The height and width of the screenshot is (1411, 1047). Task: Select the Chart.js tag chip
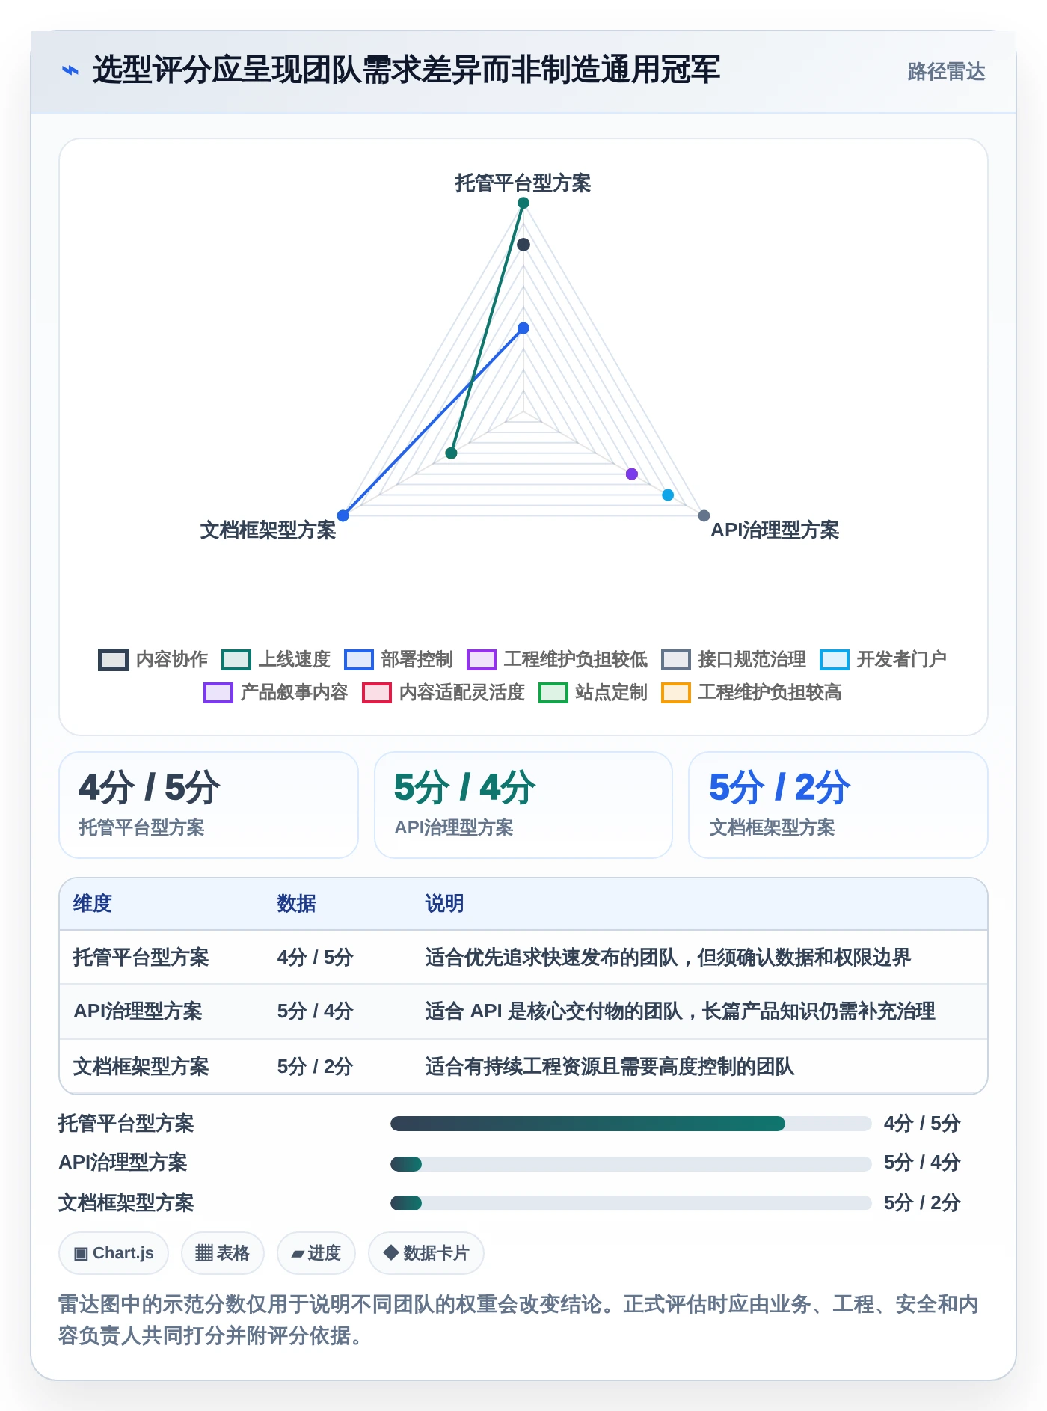tap(114, 1253)
